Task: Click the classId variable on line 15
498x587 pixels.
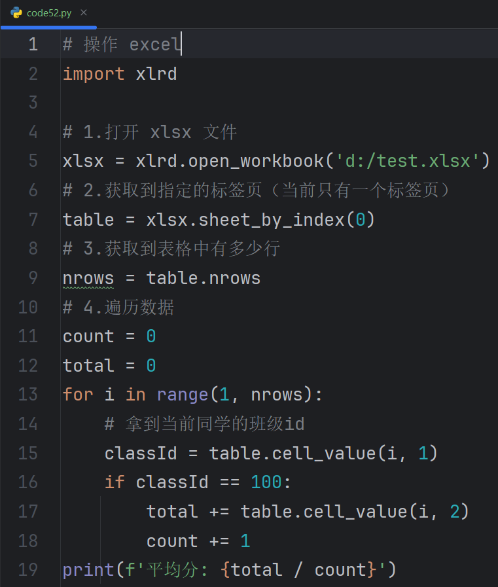Action: tap(141, 453)
